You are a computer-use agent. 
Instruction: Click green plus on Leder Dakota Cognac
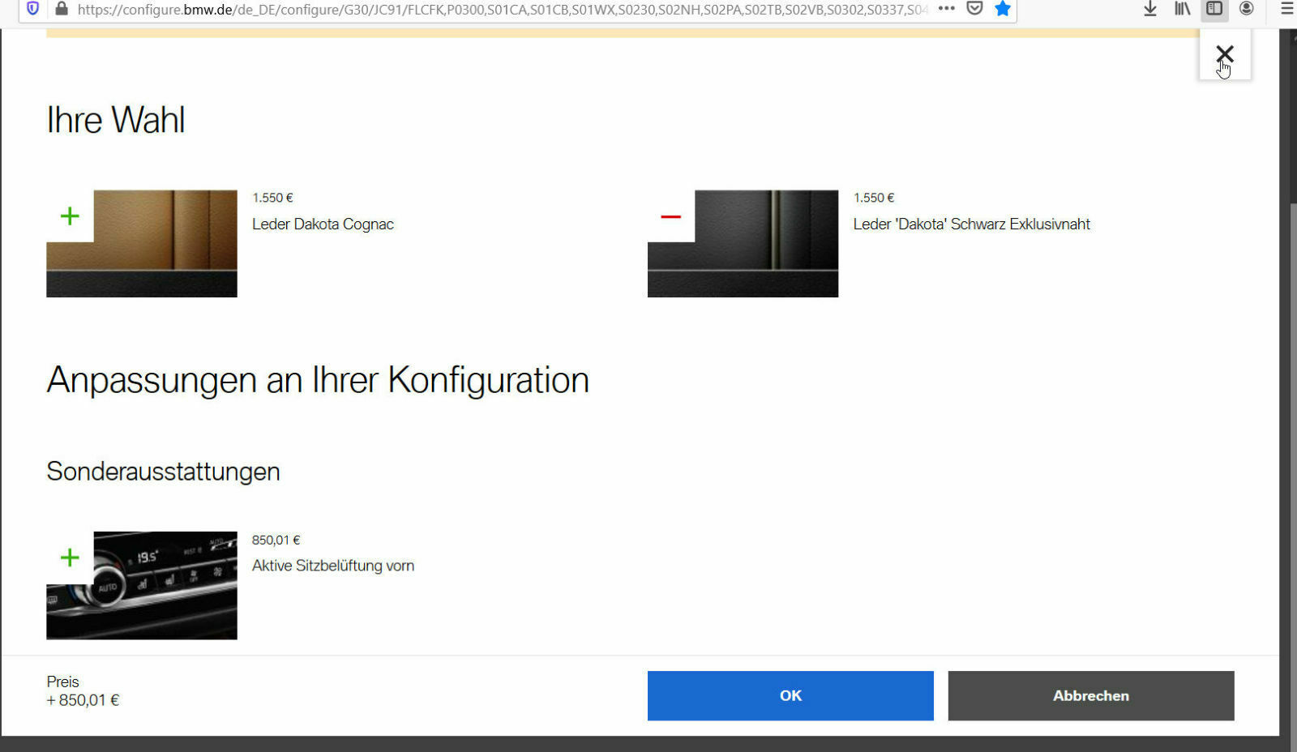70,216
